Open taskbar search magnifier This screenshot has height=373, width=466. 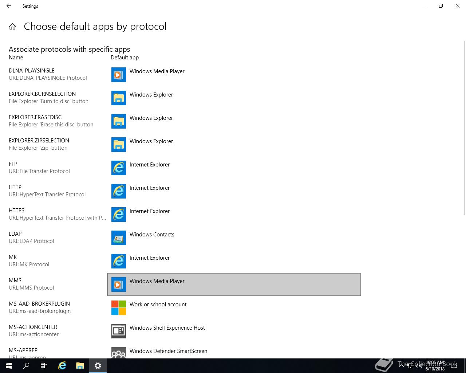point(26,366)
